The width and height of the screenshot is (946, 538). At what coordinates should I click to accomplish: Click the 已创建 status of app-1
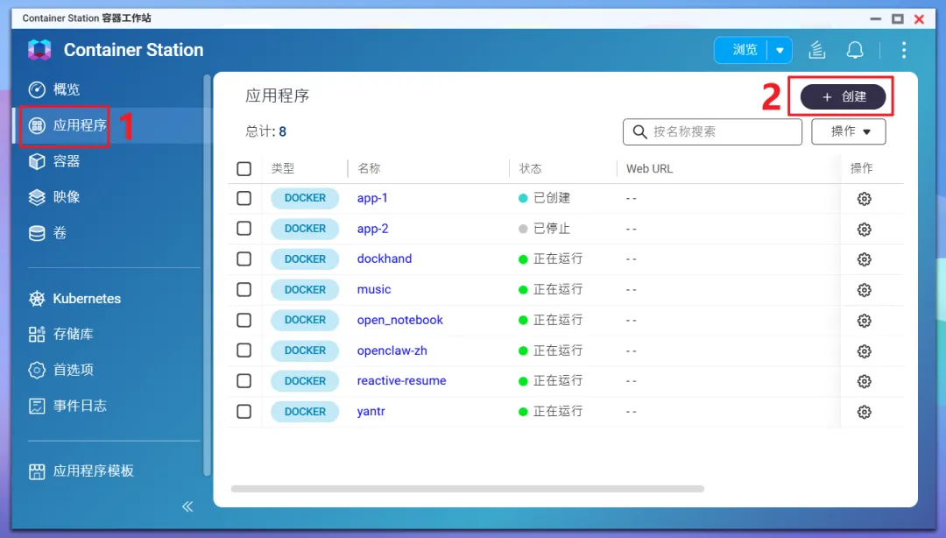pyautogui.click(x=545, y=198)
